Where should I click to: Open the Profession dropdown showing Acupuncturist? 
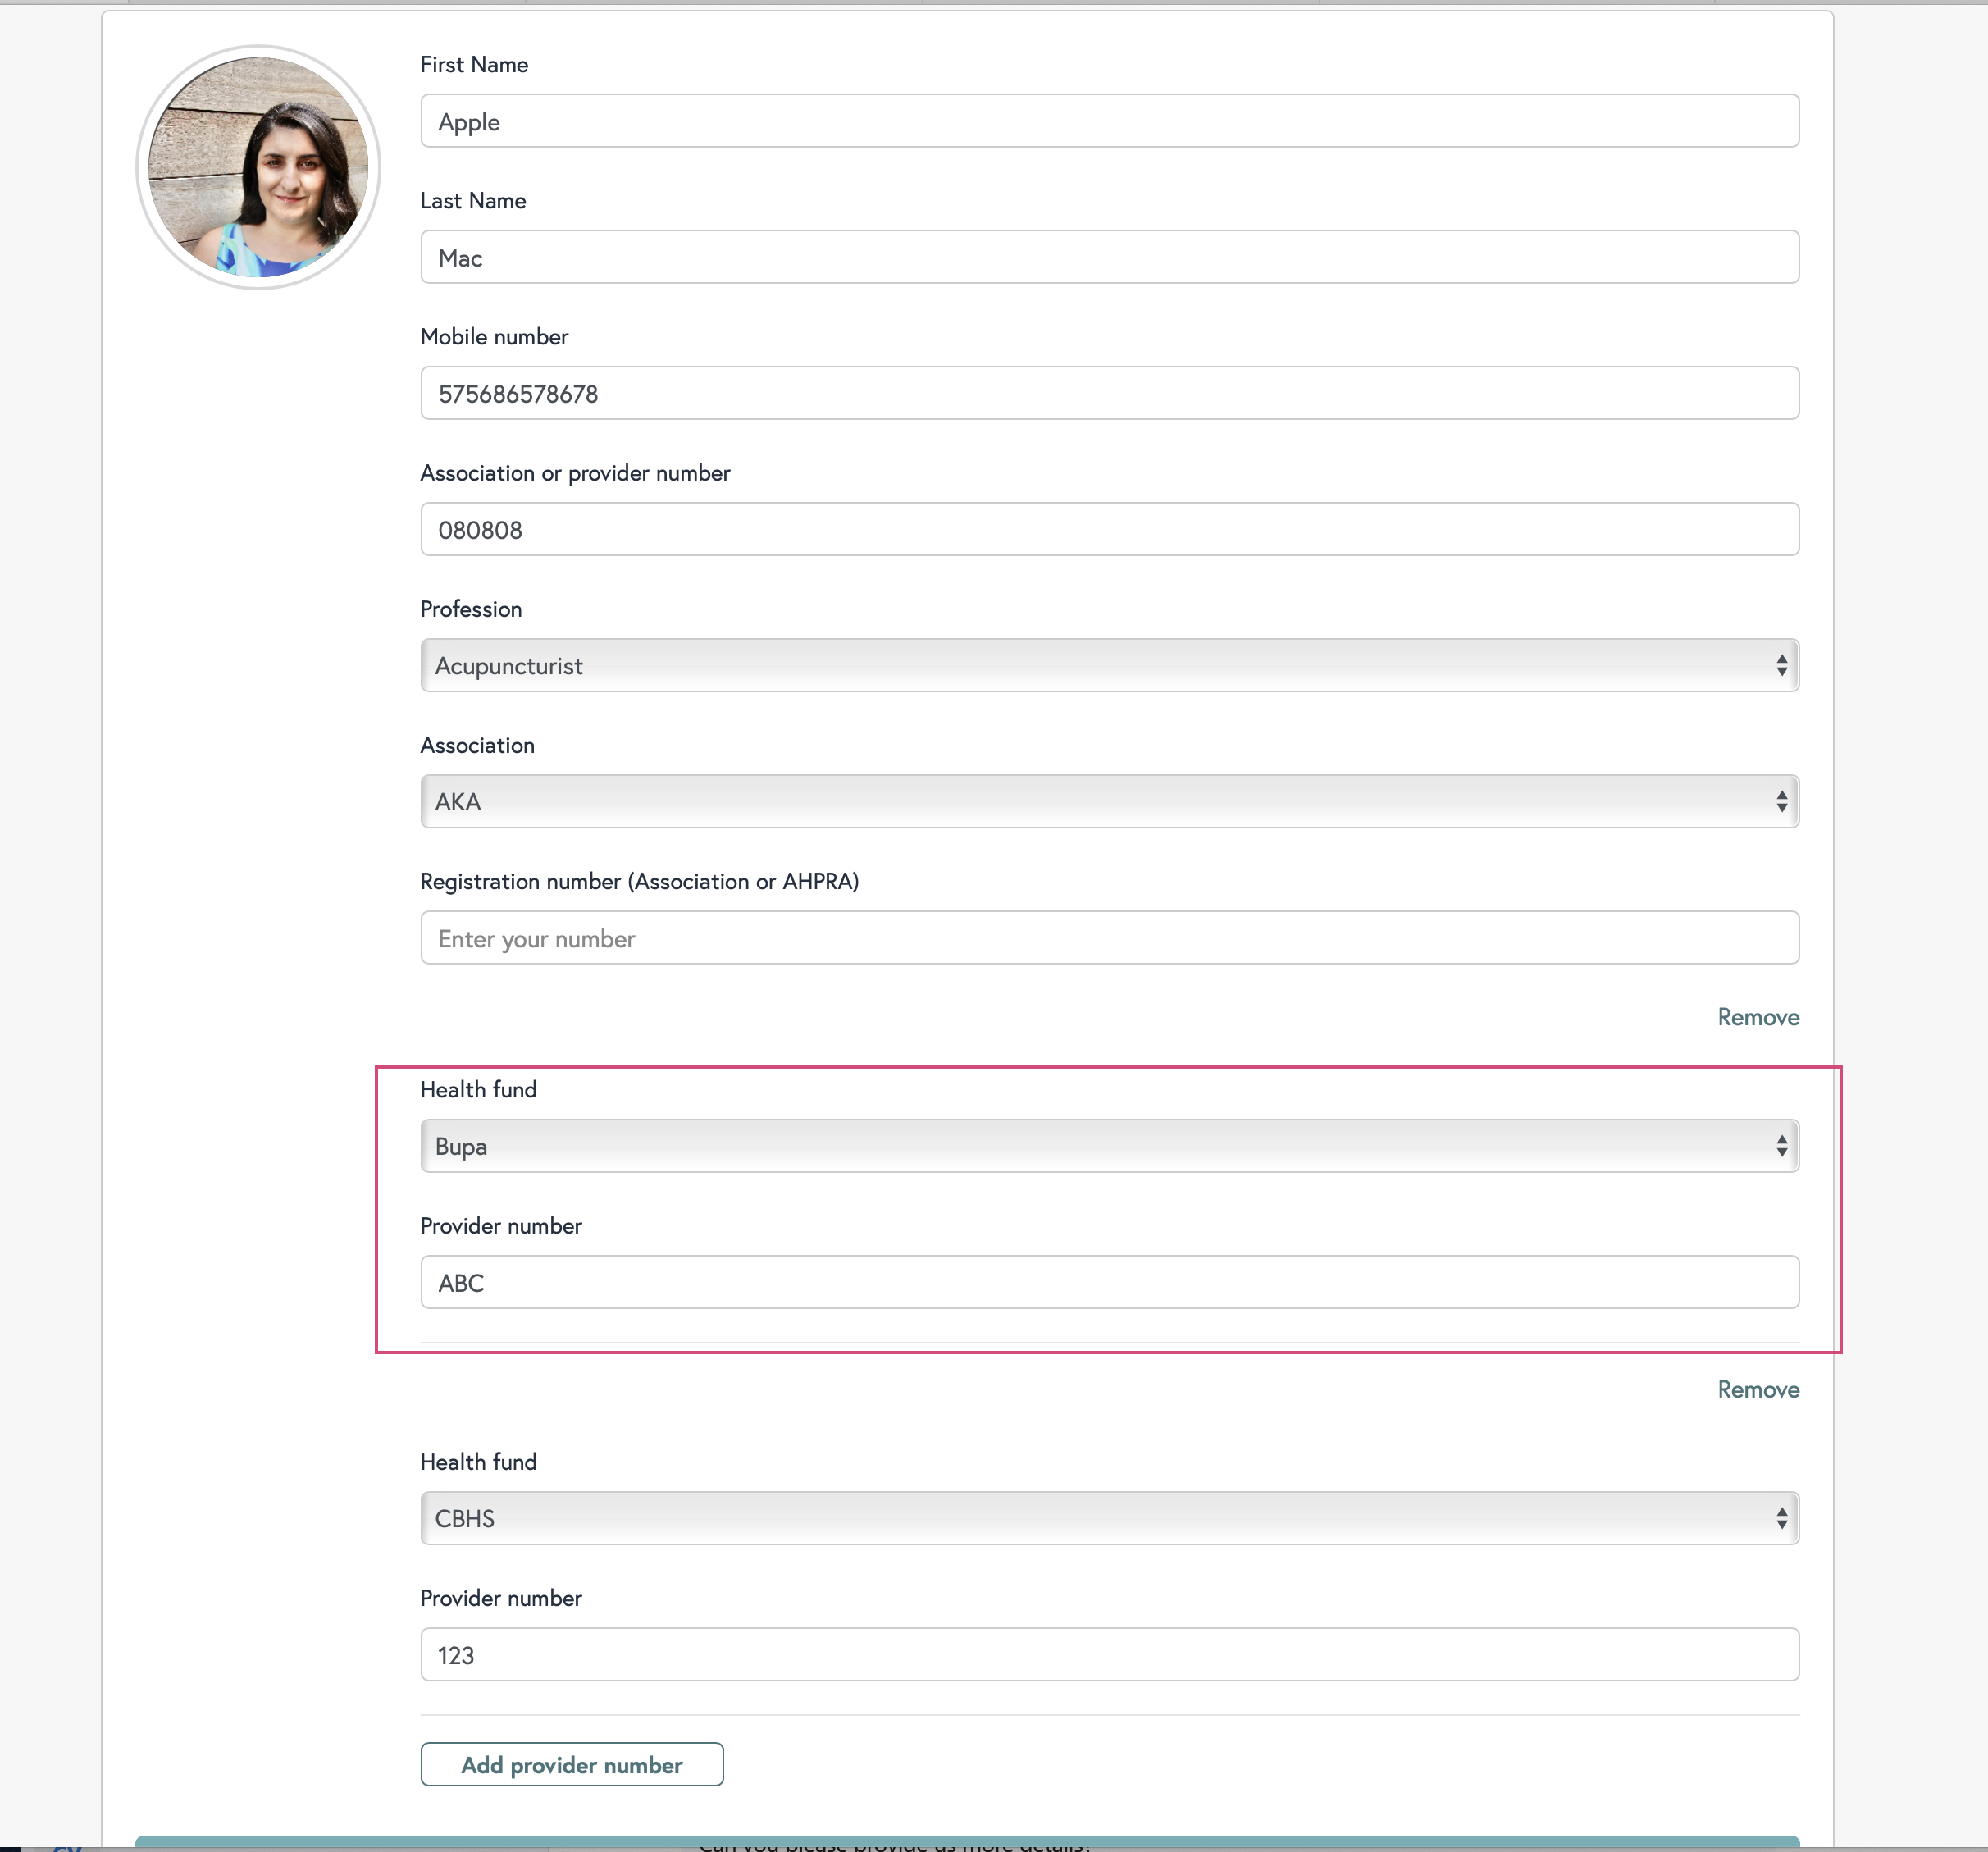point(1109,665)
